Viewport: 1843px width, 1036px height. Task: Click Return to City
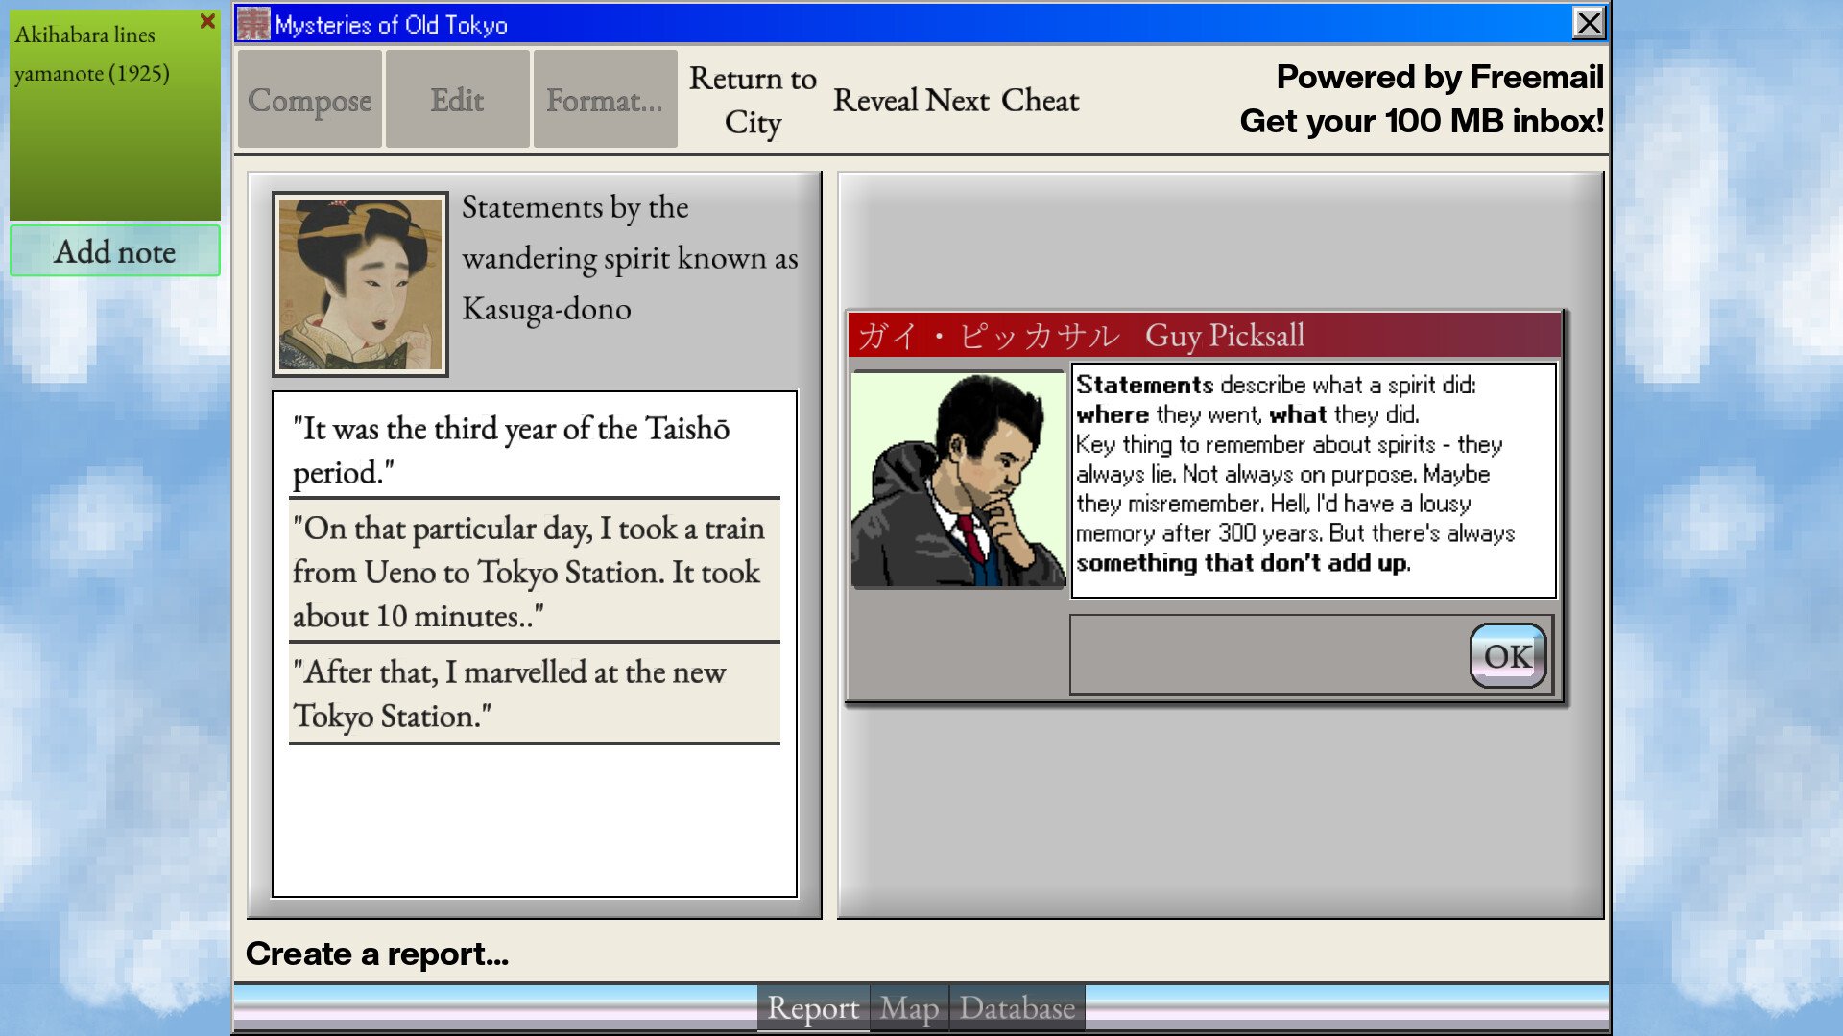pyautogui.click(x=753, y=100)
